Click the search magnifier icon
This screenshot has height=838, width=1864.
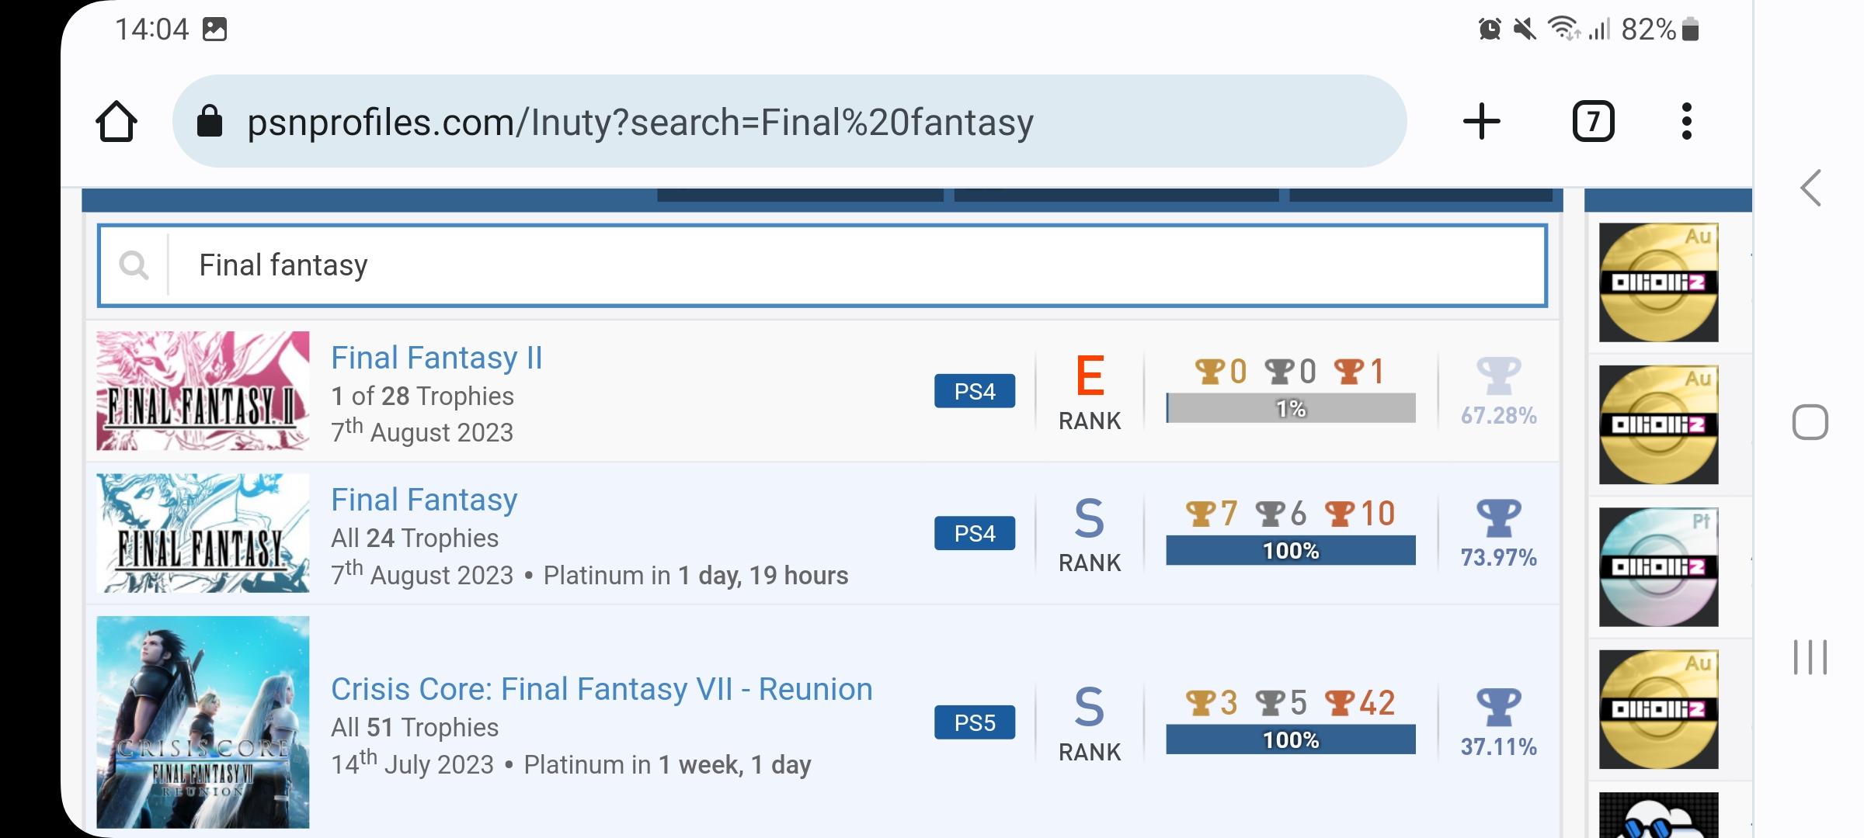tap(134, 265)
